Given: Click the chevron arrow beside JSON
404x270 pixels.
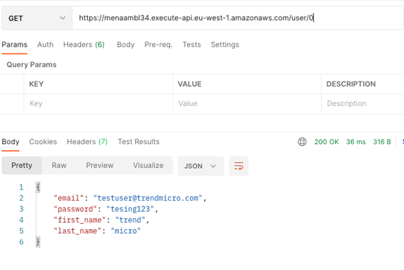Looking at the screenshot, I should pyautogui.click(x=213, y=166).
